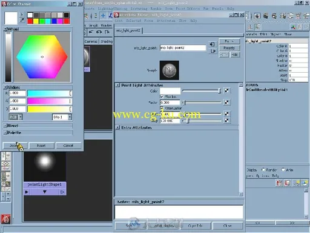Screen dimensions: 310x233
Task: Open the '0 to 1' range dropdown
Action: tap(62, 117)
